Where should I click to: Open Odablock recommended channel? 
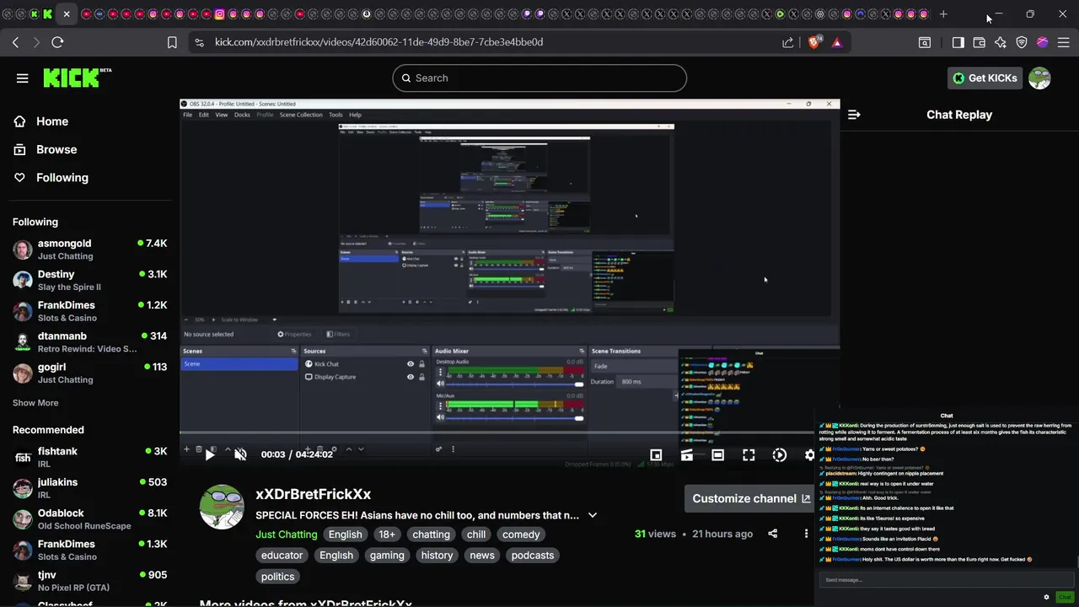90,519
